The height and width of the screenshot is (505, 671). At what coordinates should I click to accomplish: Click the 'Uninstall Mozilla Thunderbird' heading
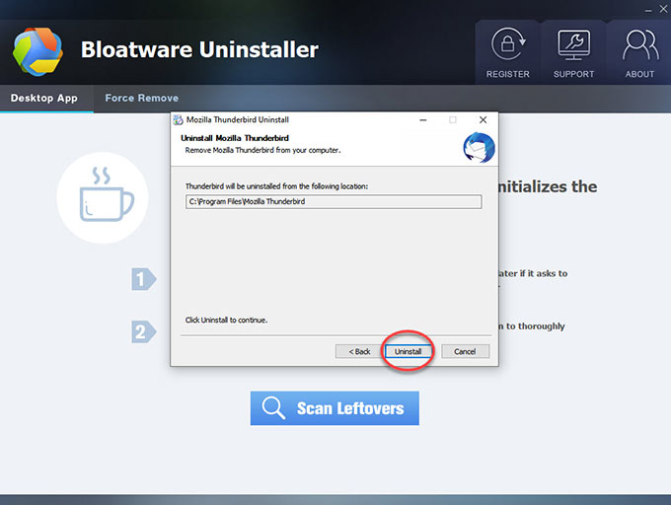tap(235, 138)
